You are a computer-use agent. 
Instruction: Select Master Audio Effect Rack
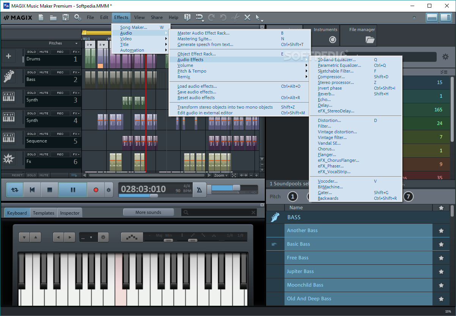coord(239,33)
